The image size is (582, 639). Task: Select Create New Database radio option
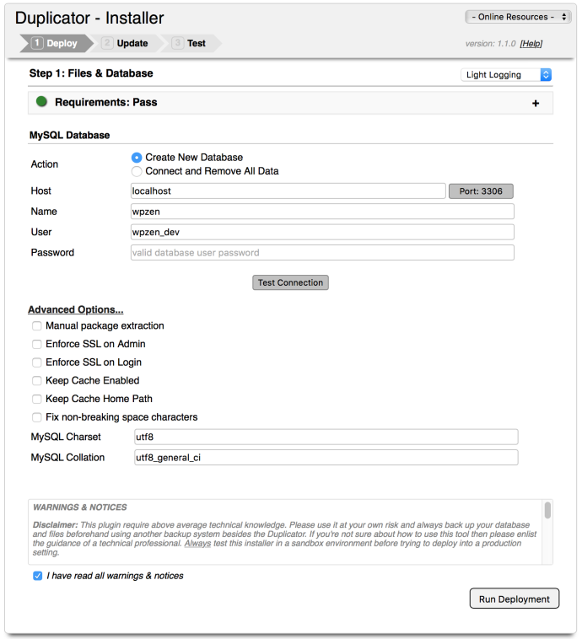click(137, 158)
